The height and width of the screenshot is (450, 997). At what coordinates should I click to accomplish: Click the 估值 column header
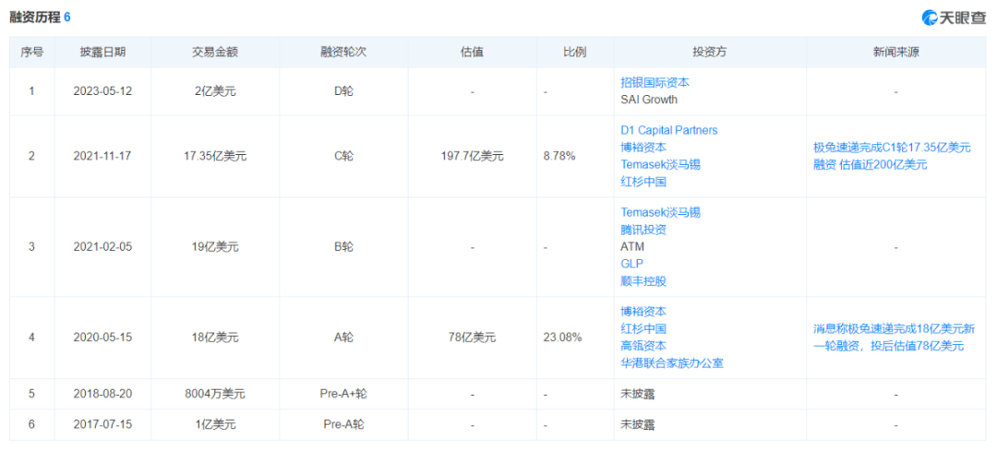point(472,53)
